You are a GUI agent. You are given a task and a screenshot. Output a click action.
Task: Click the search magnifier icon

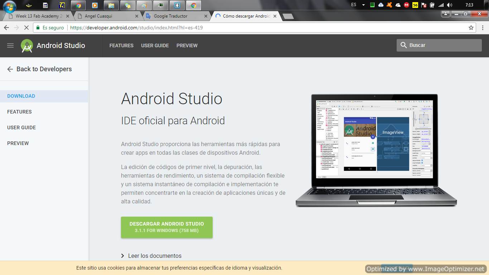click(403, 45)
